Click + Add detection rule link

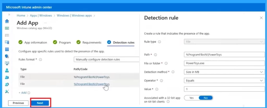pyautogui.click(x=23, y=93)
